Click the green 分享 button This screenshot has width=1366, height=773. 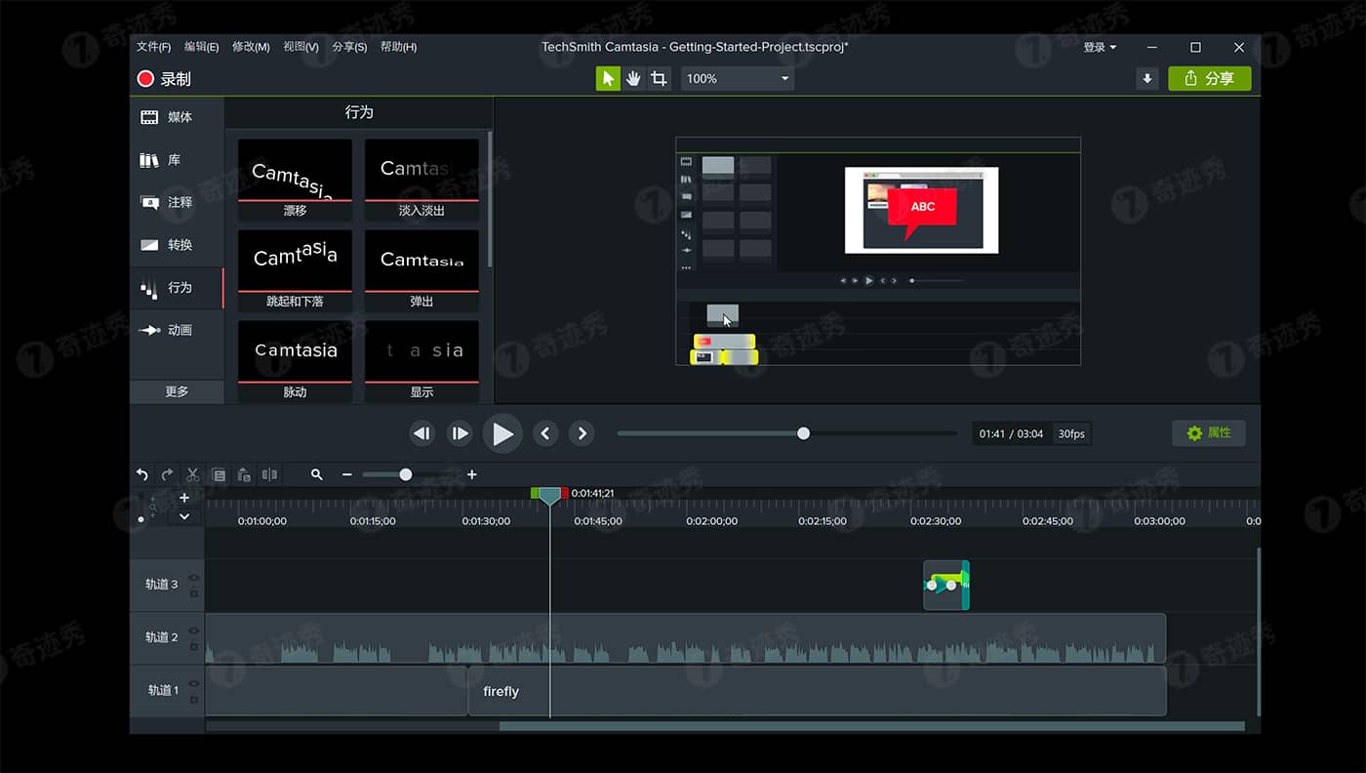[1209, 78]
